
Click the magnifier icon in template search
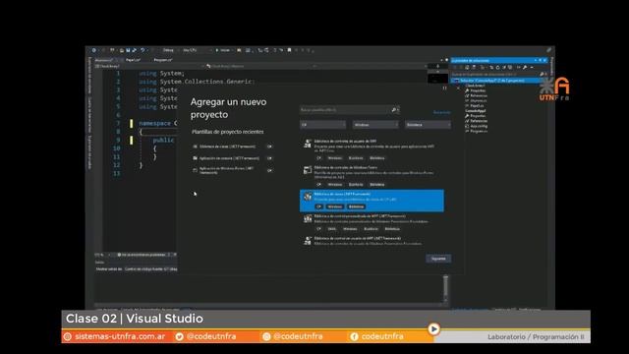(393, 110)
